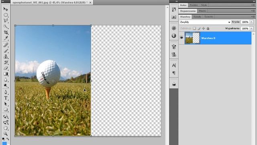Hide the Warstwa 0 layer

tap(182, 38)
